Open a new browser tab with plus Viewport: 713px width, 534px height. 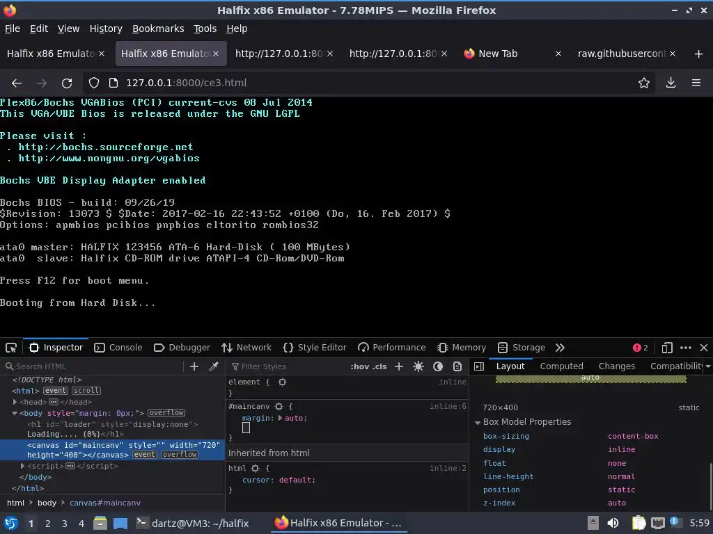(699, 54)
